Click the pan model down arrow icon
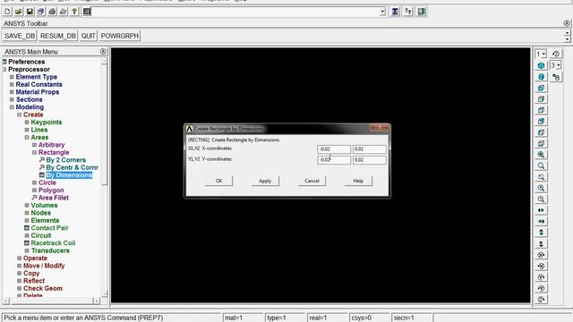Screen dimensions: 573x322 tap(541, 243)
